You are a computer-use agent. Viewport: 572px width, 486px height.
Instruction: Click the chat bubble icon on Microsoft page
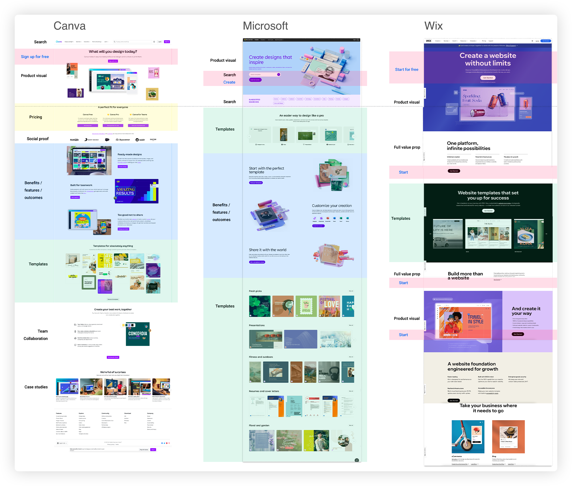tap(357, 460)
